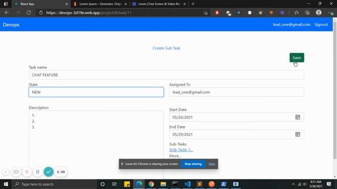Select the Assigned To email field
The width and height of the screenshot is (337, 189).
pyautogui.click(x=236, y=92)
